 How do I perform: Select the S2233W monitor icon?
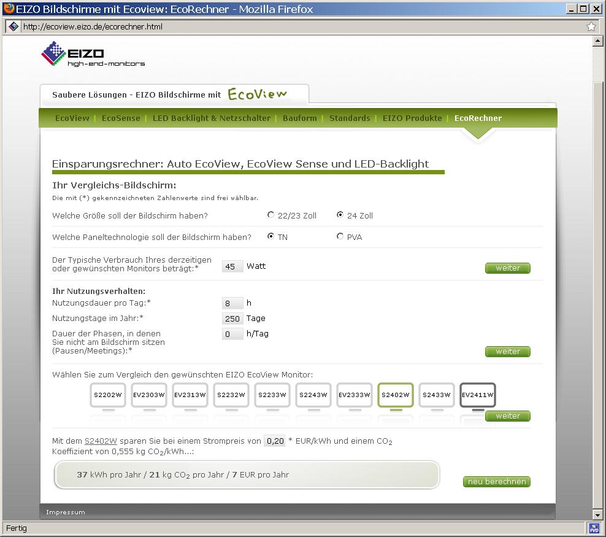[272, 395]
